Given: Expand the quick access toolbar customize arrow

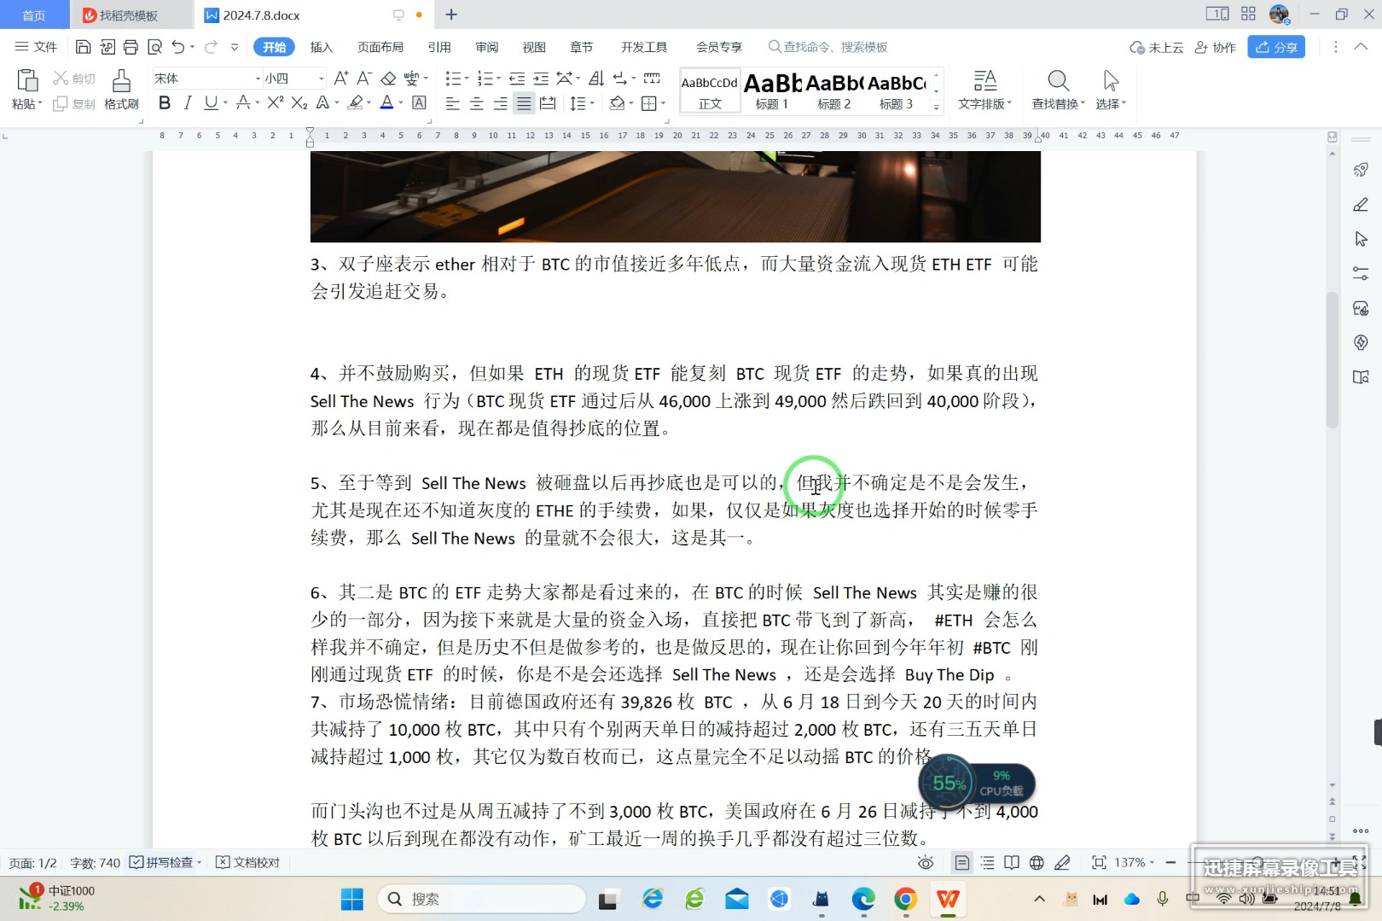Looking at the screenshot, I should click(235, 47).
